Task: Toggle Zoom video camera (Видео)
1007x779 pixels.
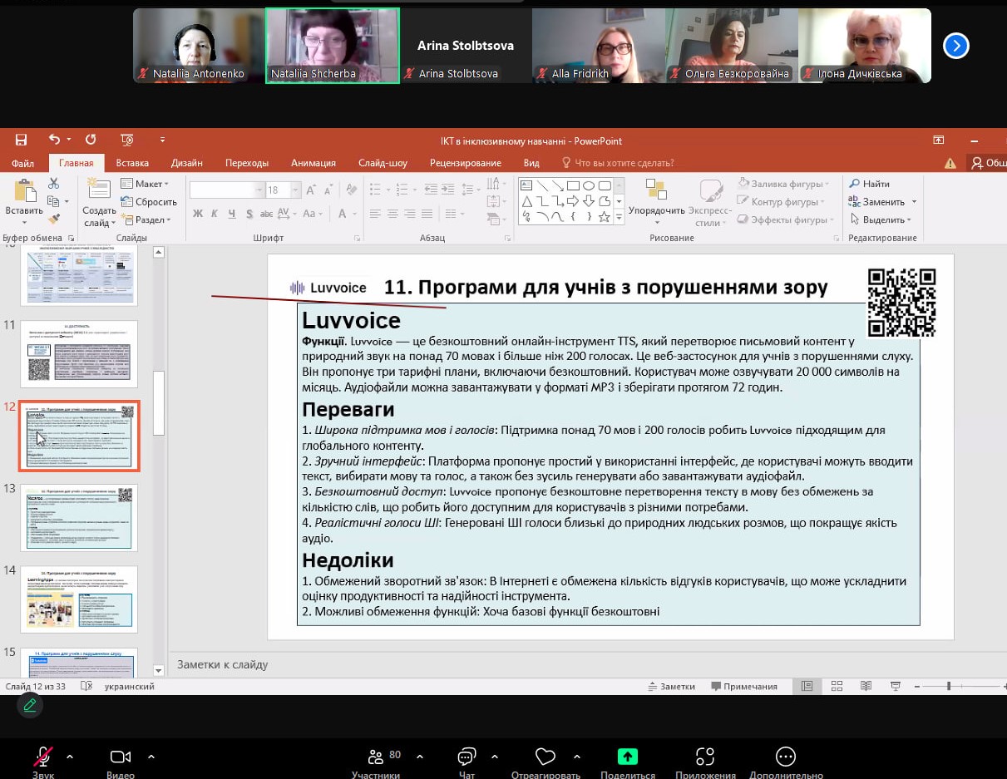Action: point(121,762)
